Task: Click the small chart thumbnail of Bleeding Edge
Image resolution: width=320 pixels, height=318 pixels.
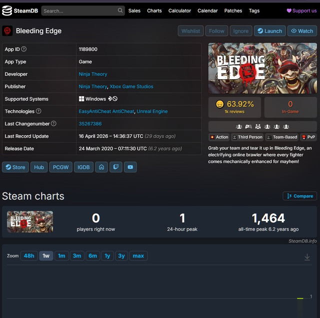Action: click(x=30, y=222)
